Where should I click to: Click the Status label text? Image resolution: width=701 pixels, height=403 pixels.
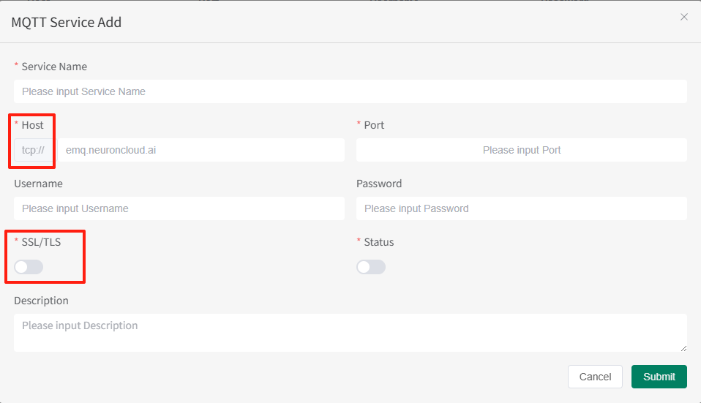(x=379, y=242)
